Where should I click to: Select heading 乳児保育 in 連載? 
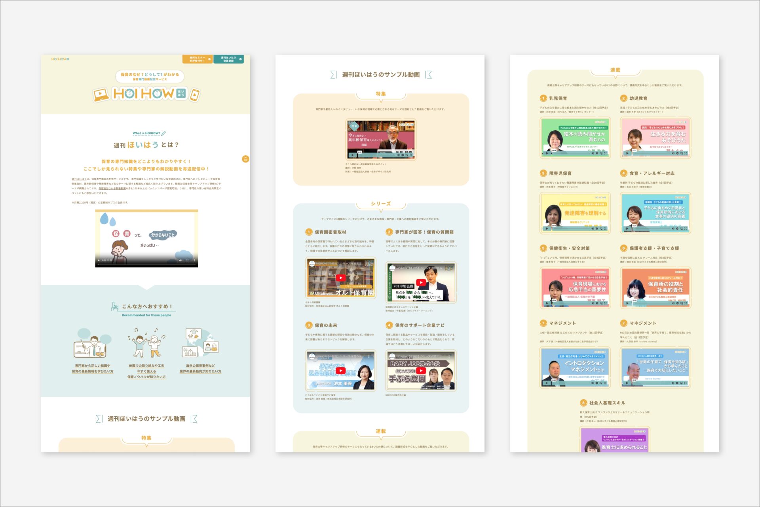(x=558, y=98)
